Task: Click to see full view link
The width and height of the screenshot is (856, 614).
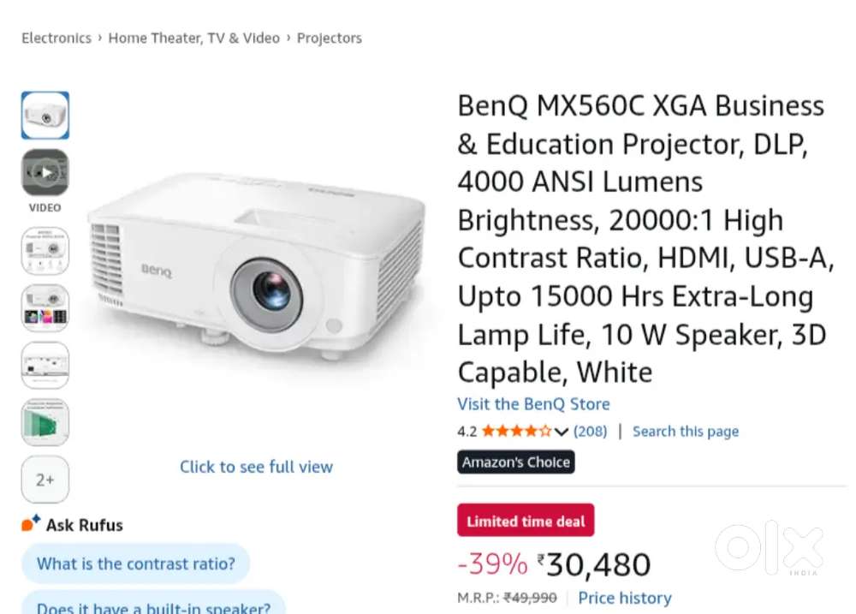Action: pyautogui.click(x=256, y=467)
